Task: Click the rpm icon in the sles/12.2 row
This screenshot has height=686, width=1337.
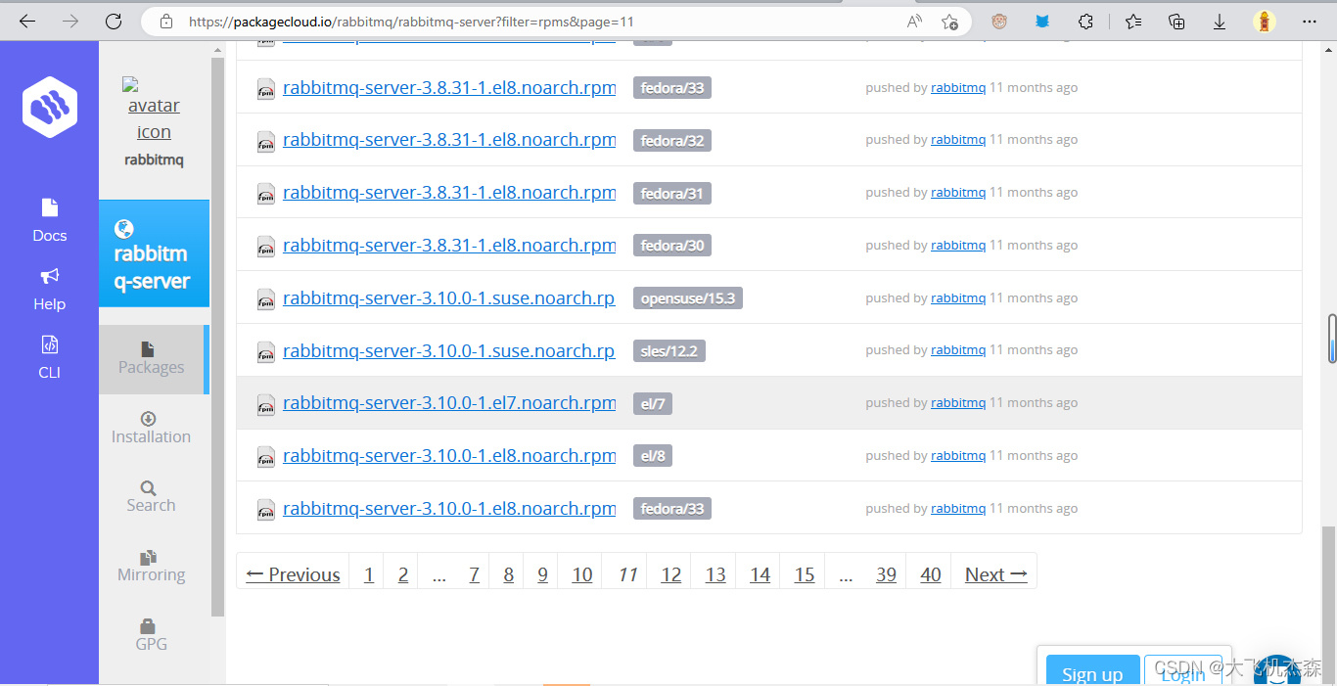Action: (x=265, y=352)
